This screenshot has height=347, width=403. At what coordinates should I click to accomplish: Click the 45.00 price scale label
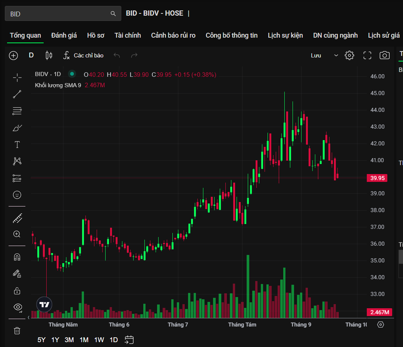(377, 93)
